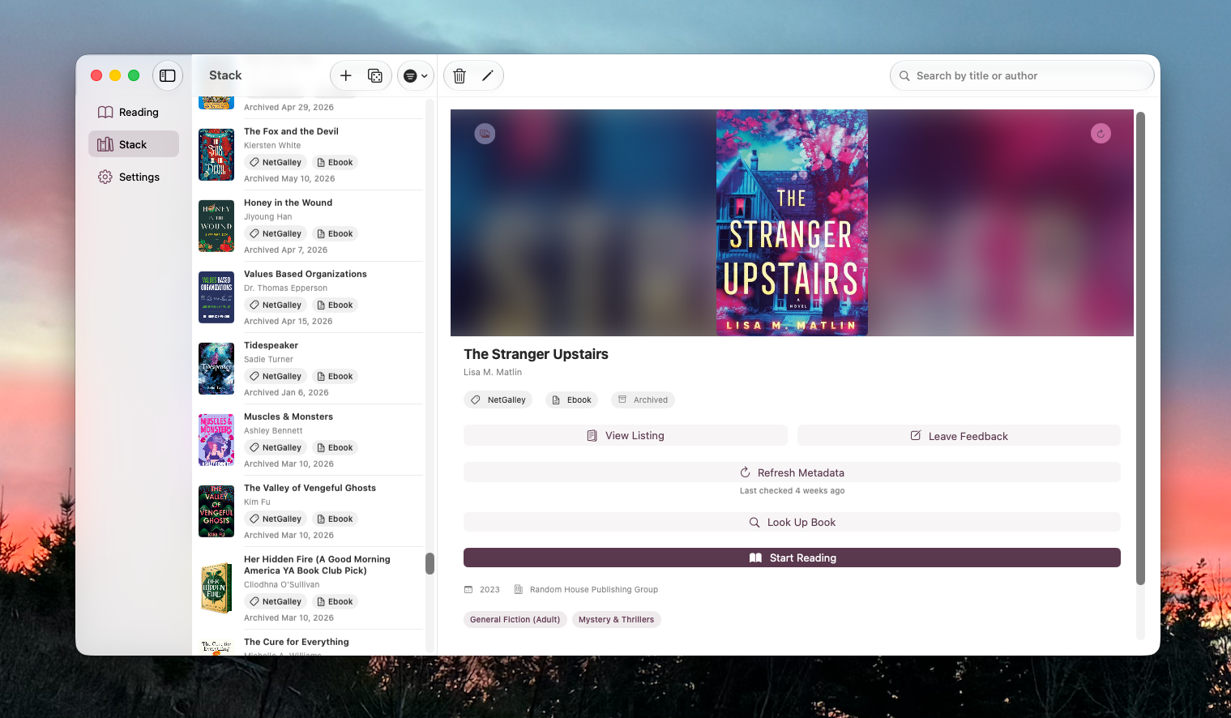Open The Fox and the Devil title
Screen dimensions: 1231x718
[x=291, y=131]
